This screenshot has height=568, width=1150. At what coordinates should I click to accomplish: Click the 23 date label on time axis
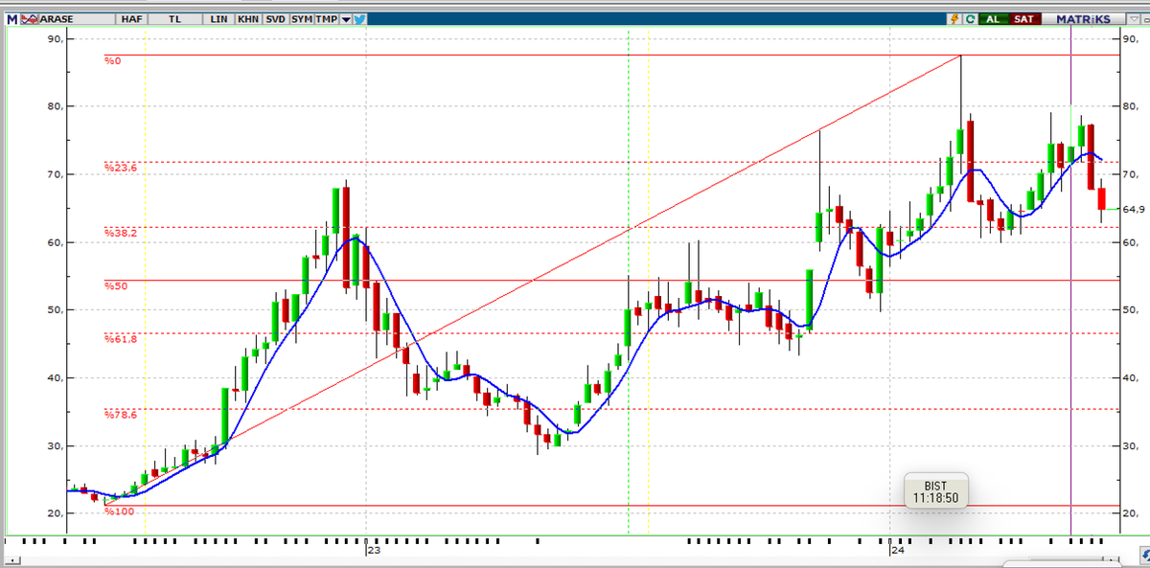point(372,551)
